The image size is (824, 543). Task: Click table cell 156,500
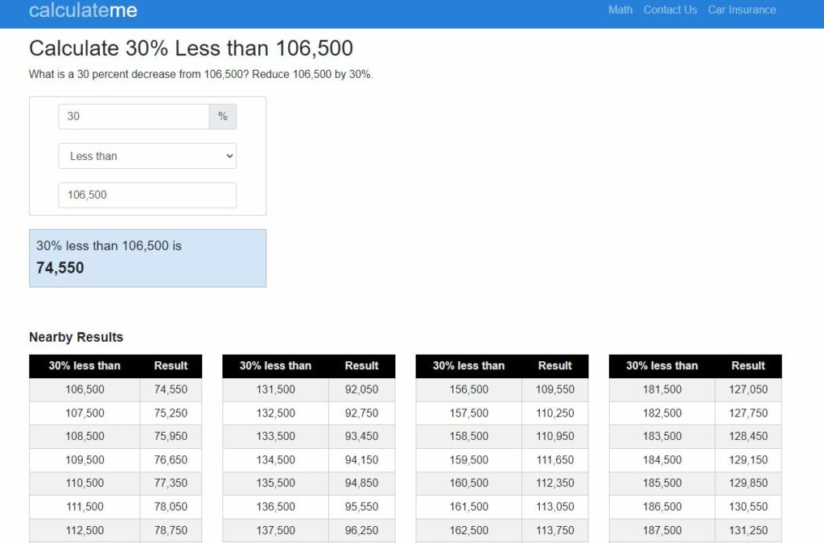tap(469, 389)
